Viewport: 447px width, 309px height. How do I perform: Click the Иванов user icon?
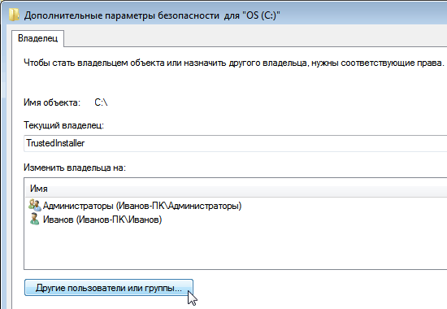click(x=34, y=219)
